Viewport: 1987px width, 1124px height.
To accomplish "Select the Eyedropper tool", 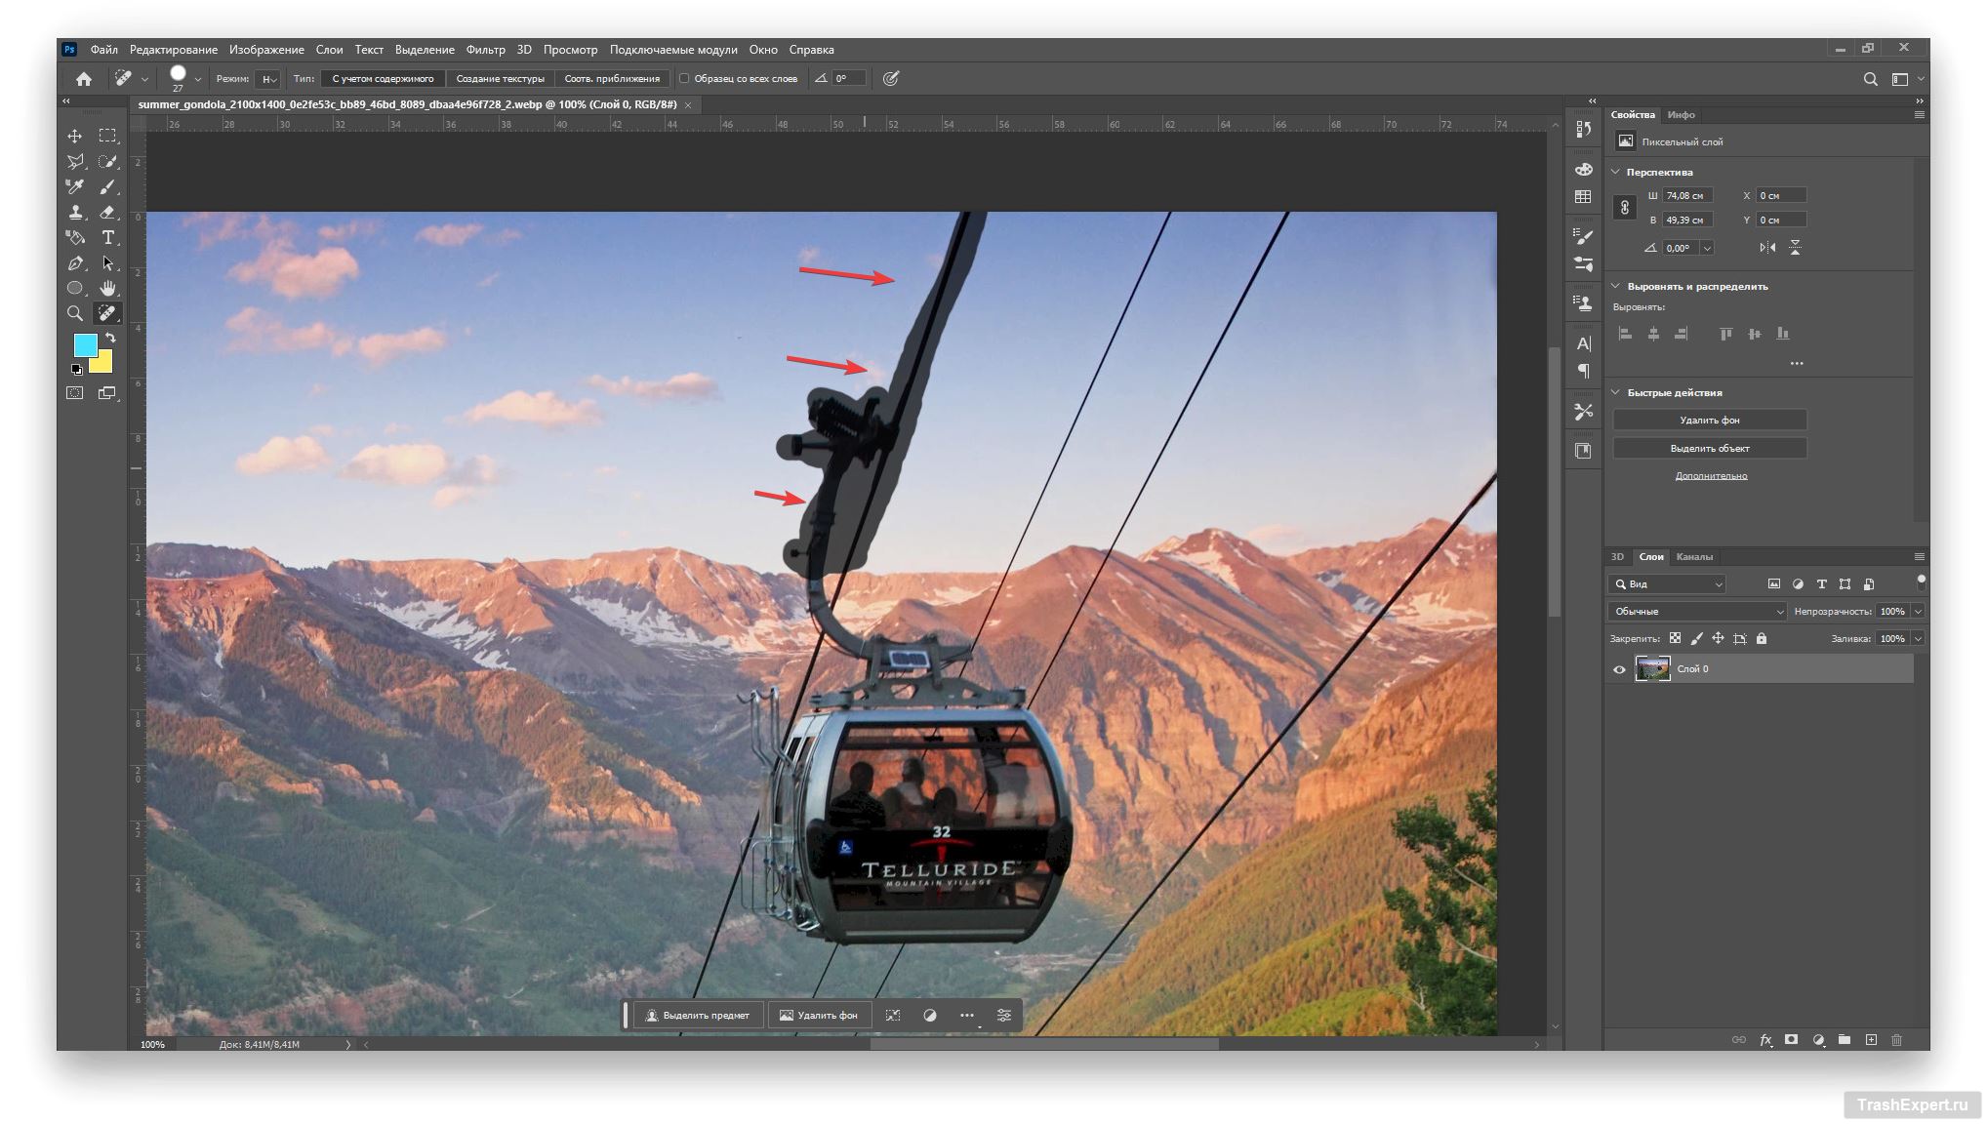I will pyautogui.click(x=75, y=186).
